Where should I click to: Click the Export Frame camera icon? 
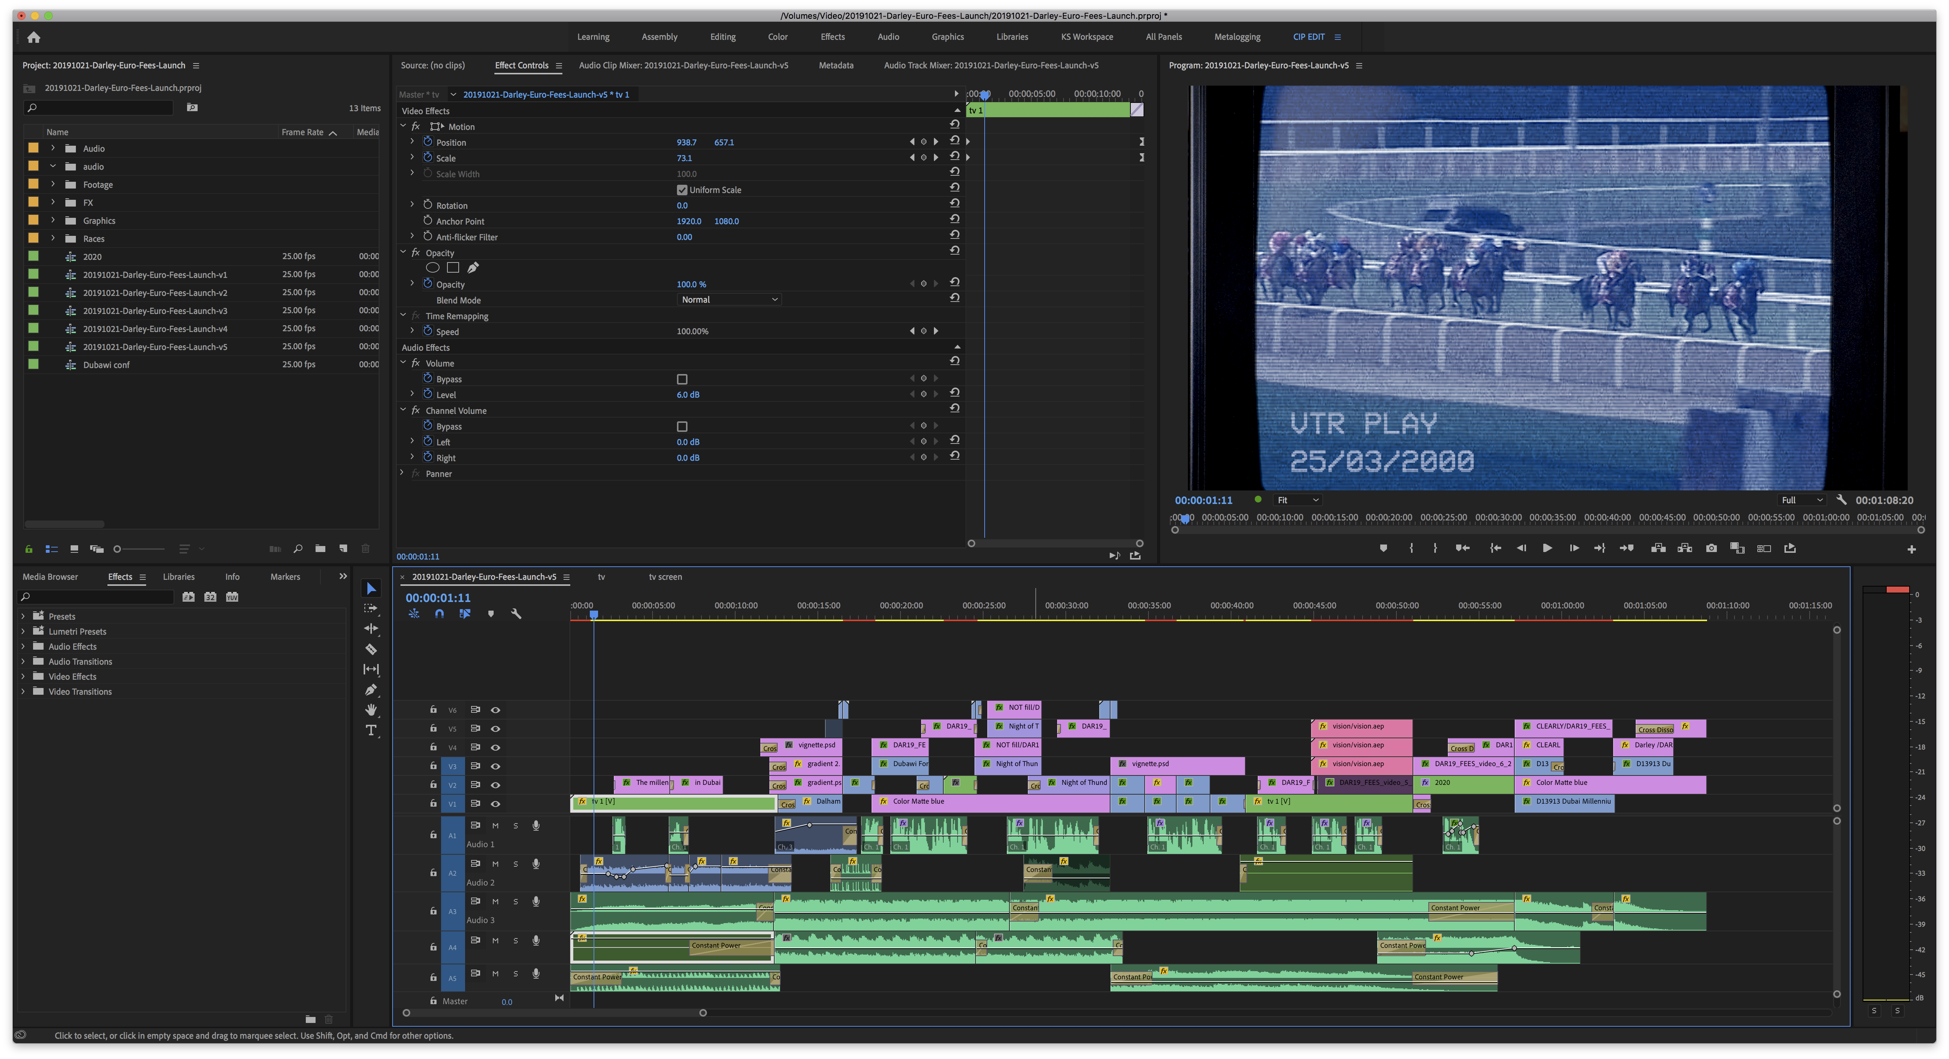1712,548
